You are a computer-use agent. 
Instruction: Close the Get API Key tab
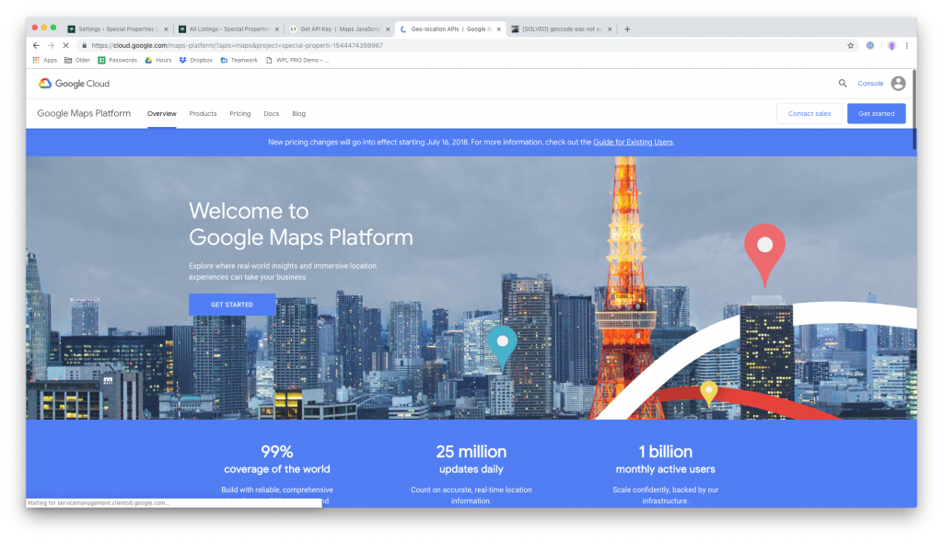(x=388, y=29)
